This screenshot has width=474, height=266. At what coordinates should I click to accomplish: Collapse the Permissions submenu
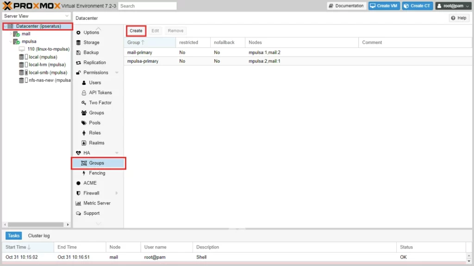tap(117, 73)
